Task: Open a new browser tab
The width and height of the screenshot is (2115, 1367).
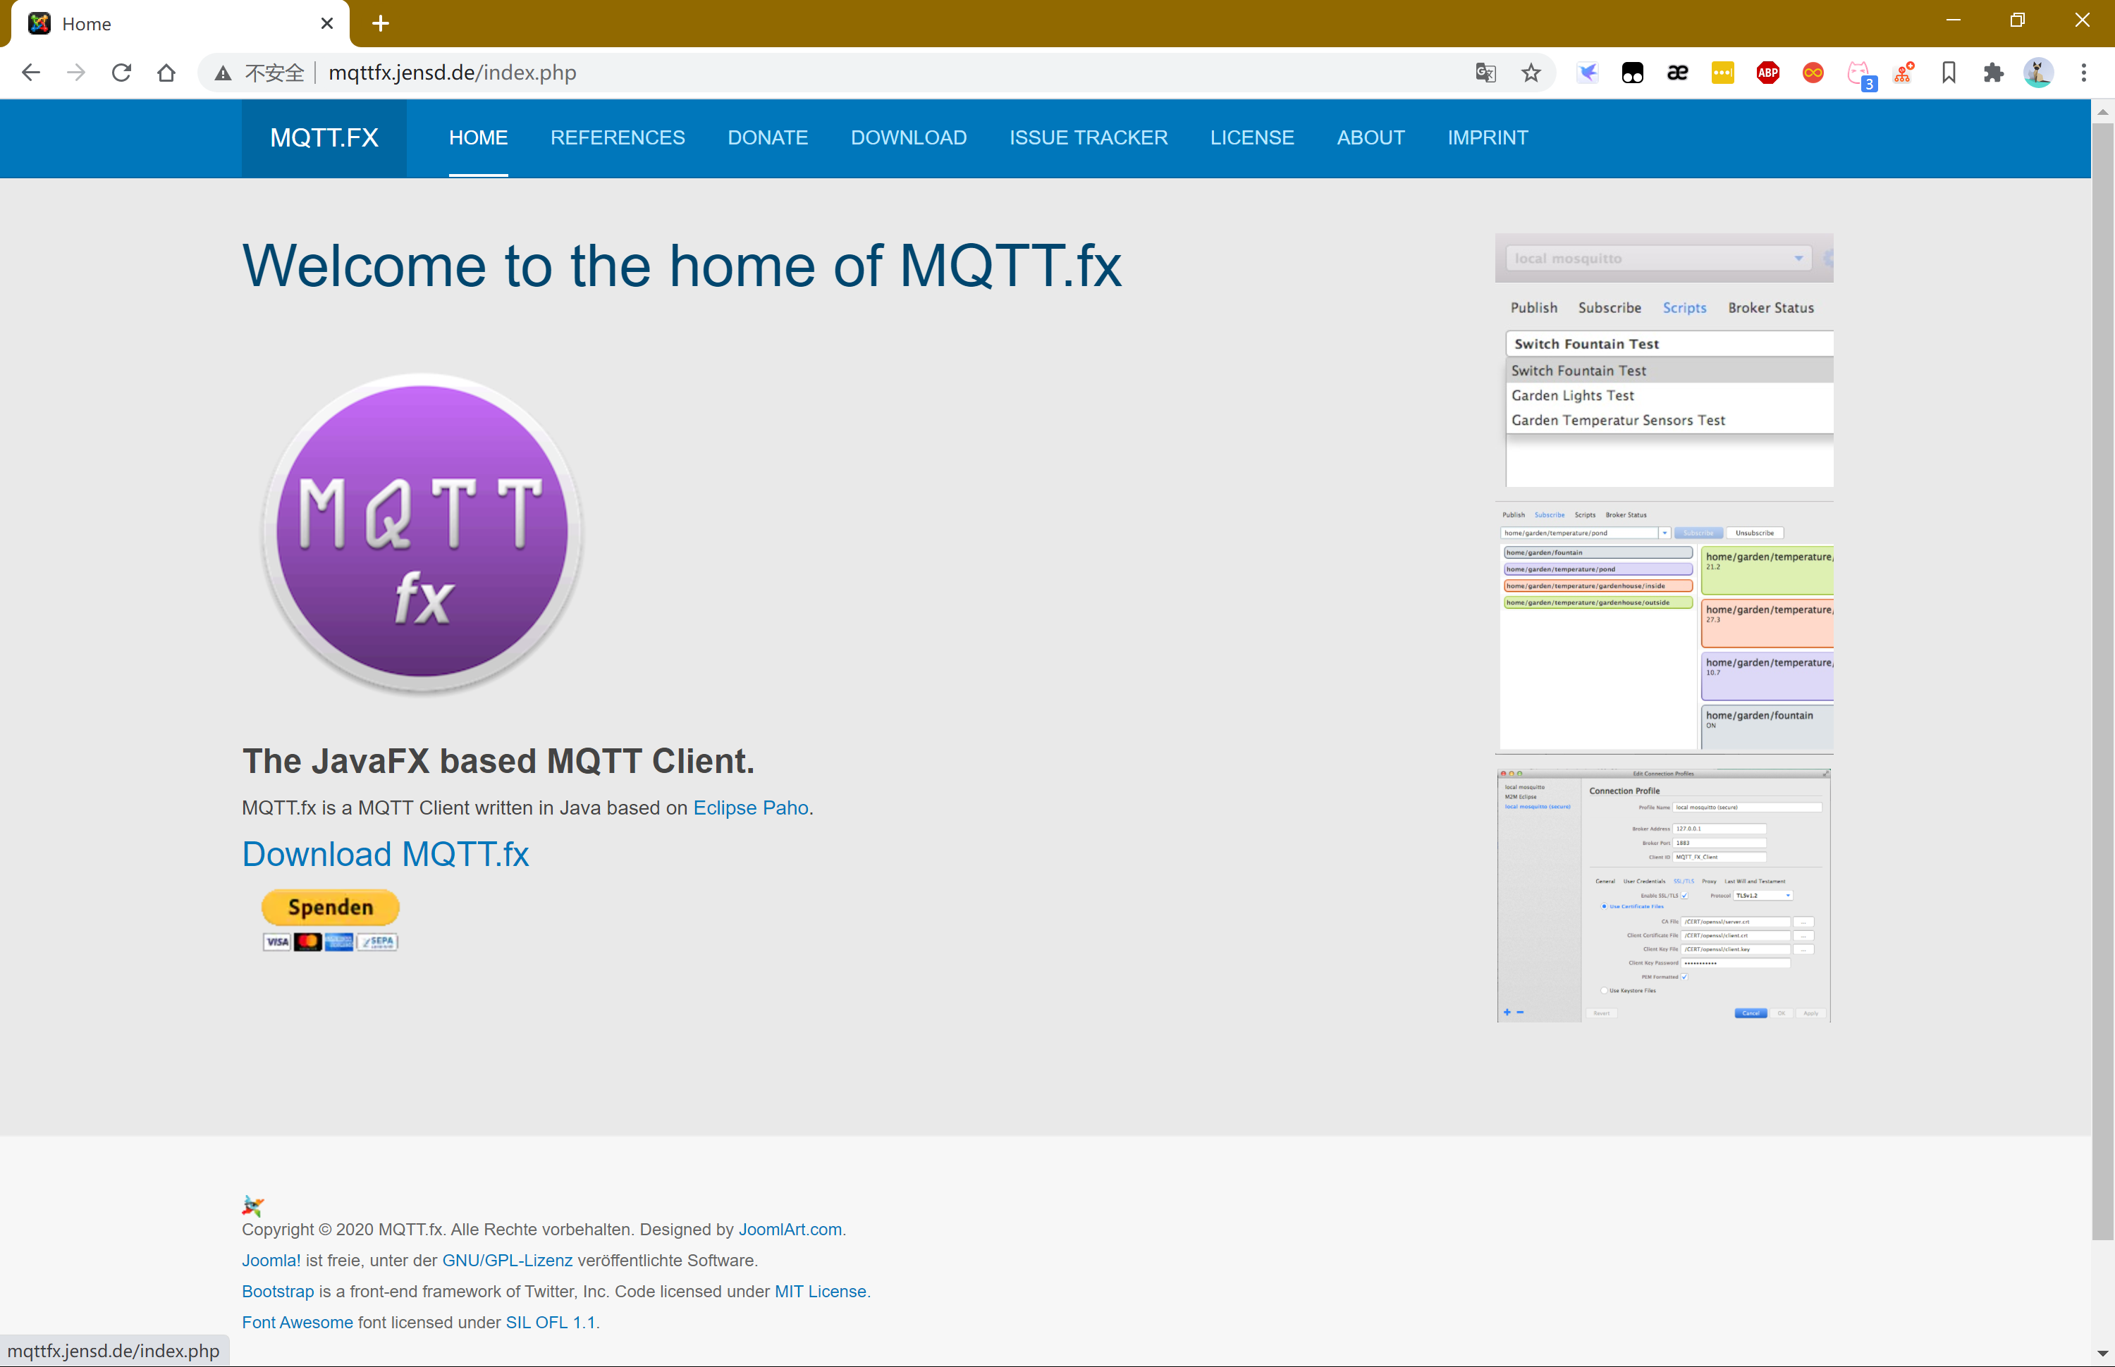Action: tap(381, 24)
